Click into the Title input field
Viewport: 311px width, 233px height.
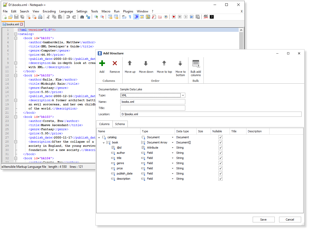click(153, 108)
